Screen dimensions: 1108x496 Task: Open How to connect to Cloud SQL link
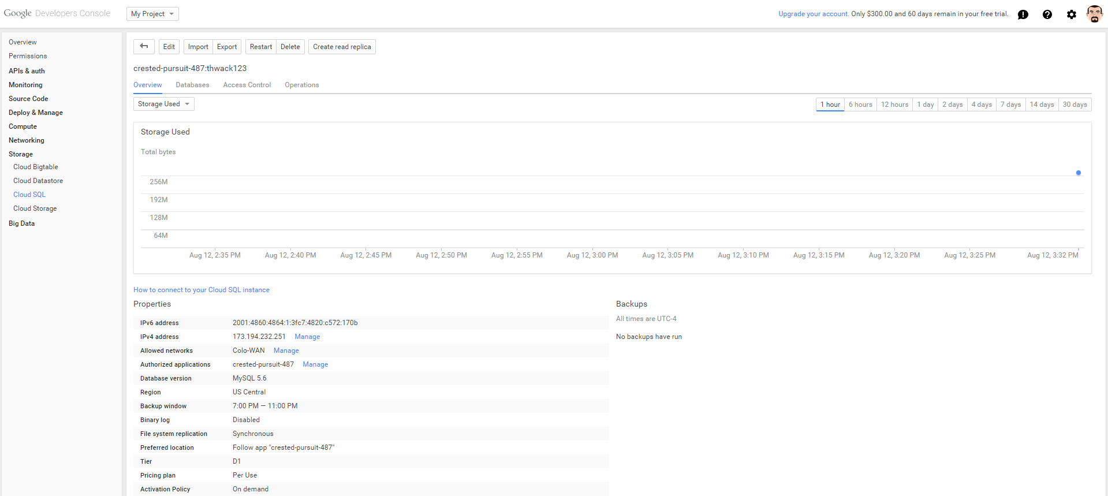[x=202, y=290]
